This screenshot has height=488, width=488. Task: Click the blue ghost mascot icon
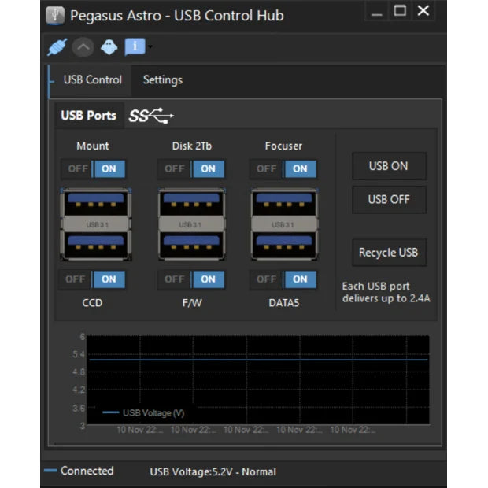pos(109,47)
